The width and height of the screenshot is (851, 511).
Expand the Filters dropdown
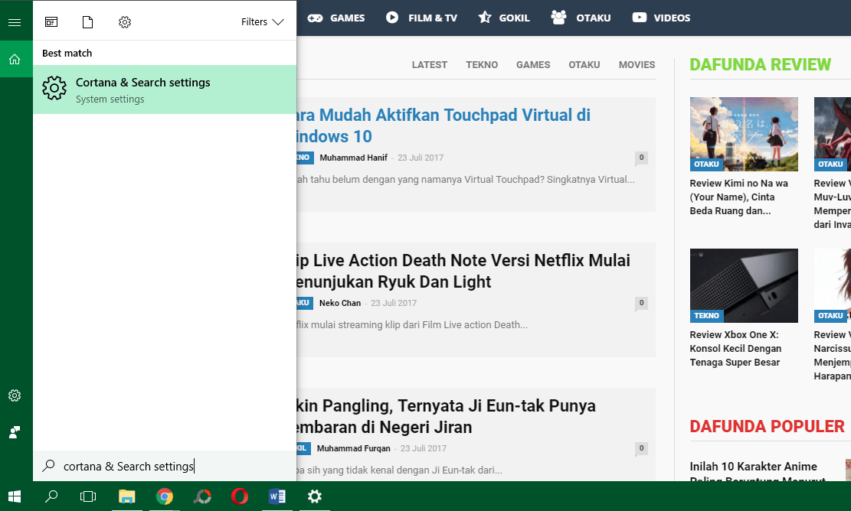pyautogui.click(x=262, y=22)
